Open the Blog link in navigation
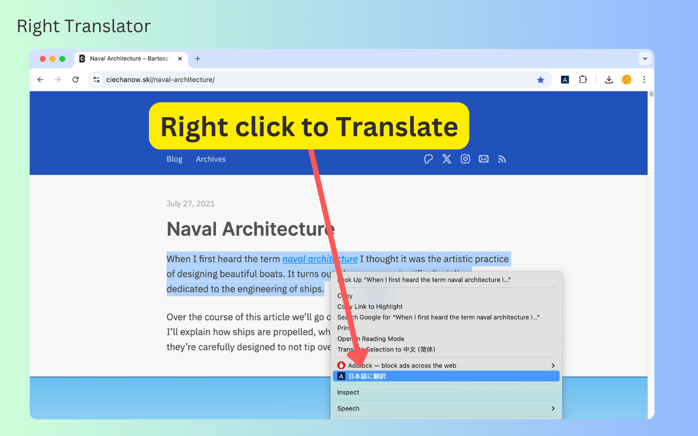 [174, 159]
